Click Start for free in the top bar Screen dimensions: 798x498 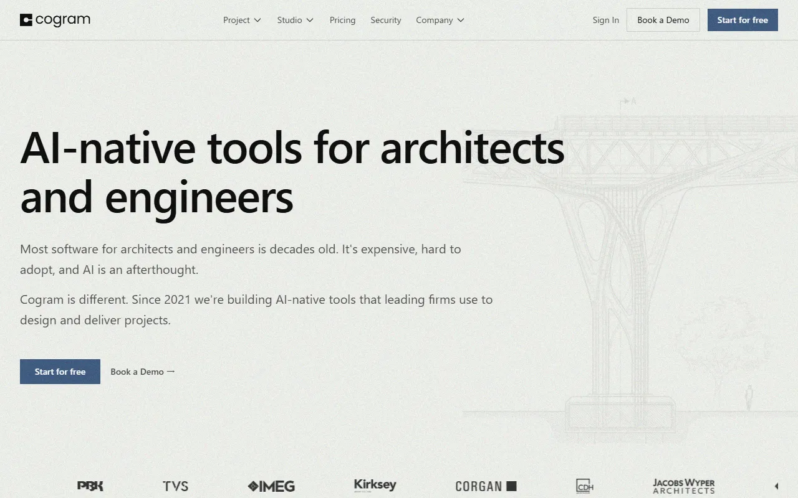click(x=742, y=20)
